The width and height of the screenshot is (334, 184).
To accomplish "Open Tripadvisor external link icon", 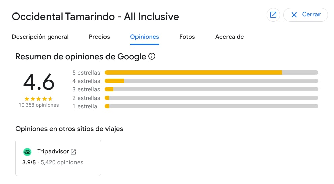I will (73, 152).
